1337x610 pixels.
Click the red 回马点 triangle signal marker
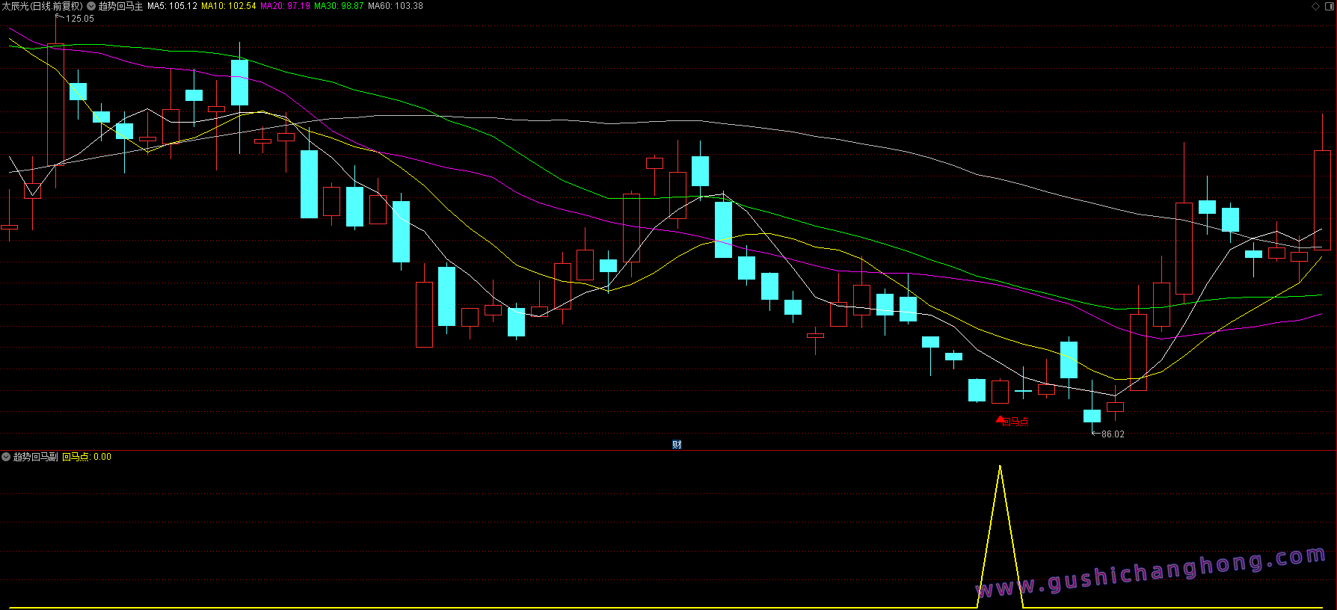tap(1001, 420)
